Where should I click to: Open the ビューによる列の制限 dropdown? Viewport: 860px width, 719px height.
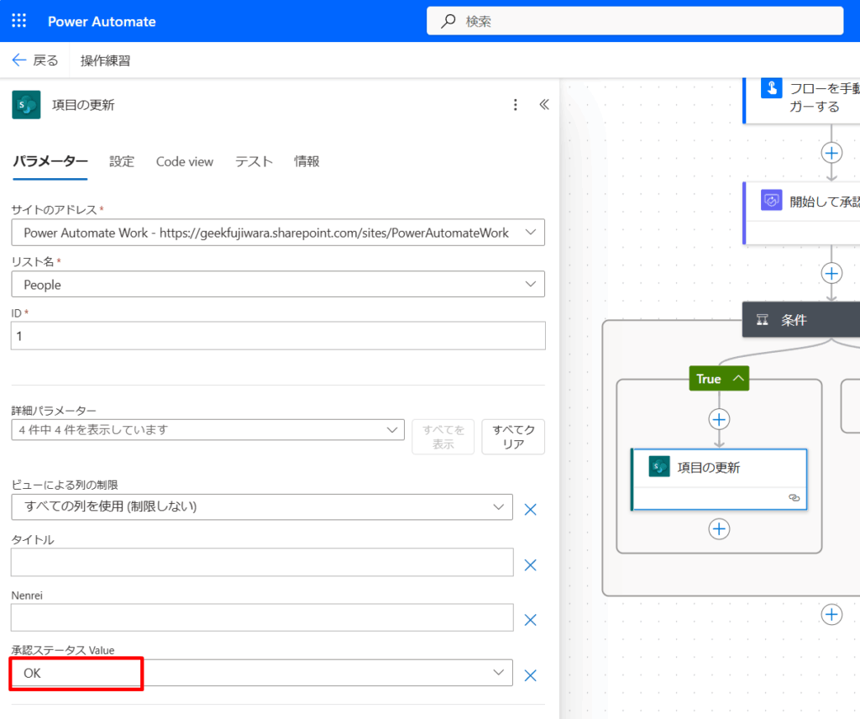(x=498, y=506)
